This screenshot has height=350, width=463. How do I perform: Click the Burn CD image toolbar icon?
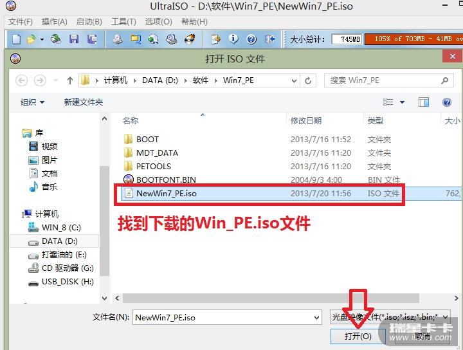(x=190, y=39)
